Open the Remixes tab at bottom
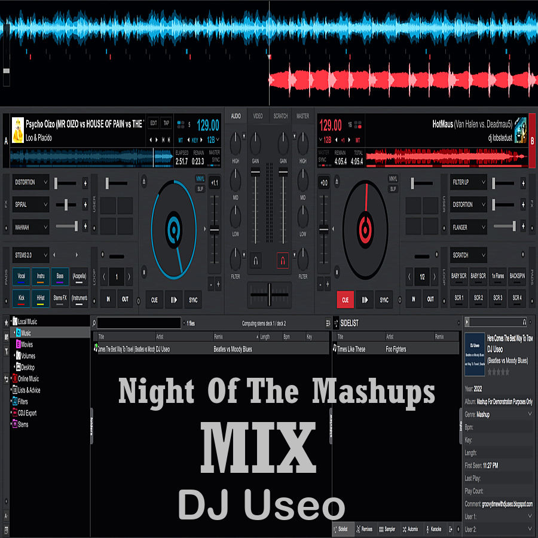This screenshot has width=538, height=538. 365,529
